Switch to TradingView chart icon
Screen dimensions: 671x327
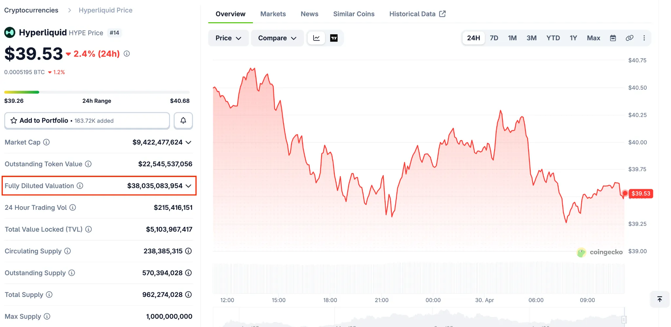pos(334,38)
